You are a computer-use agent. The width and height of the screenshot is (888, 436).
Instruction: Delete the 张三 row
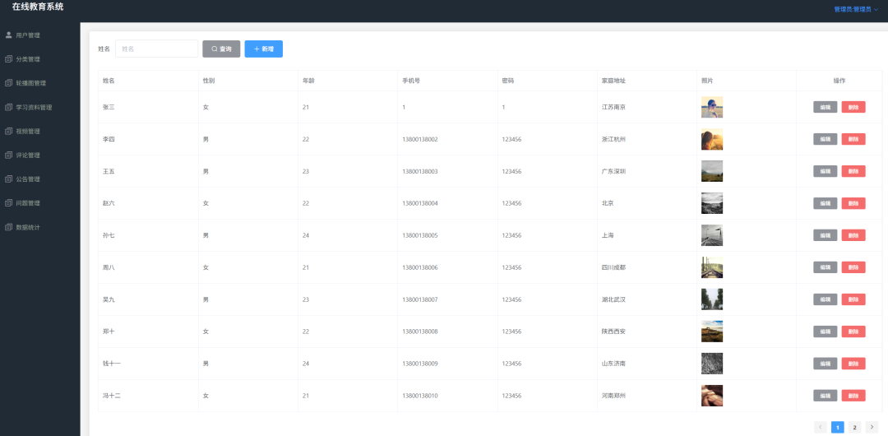(x=853, y=107)
